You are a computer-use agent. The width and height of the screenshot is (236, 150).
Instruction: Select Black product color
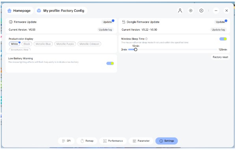click(27, 44)
